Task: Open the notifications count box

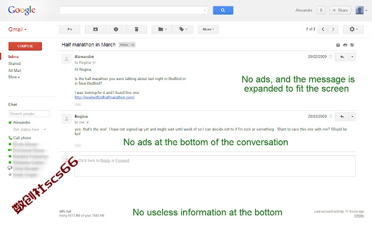Action: 321,10
